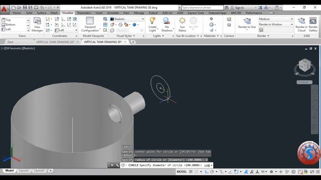
Task: Click the MODEL space button in status bar
Action: 182,171
